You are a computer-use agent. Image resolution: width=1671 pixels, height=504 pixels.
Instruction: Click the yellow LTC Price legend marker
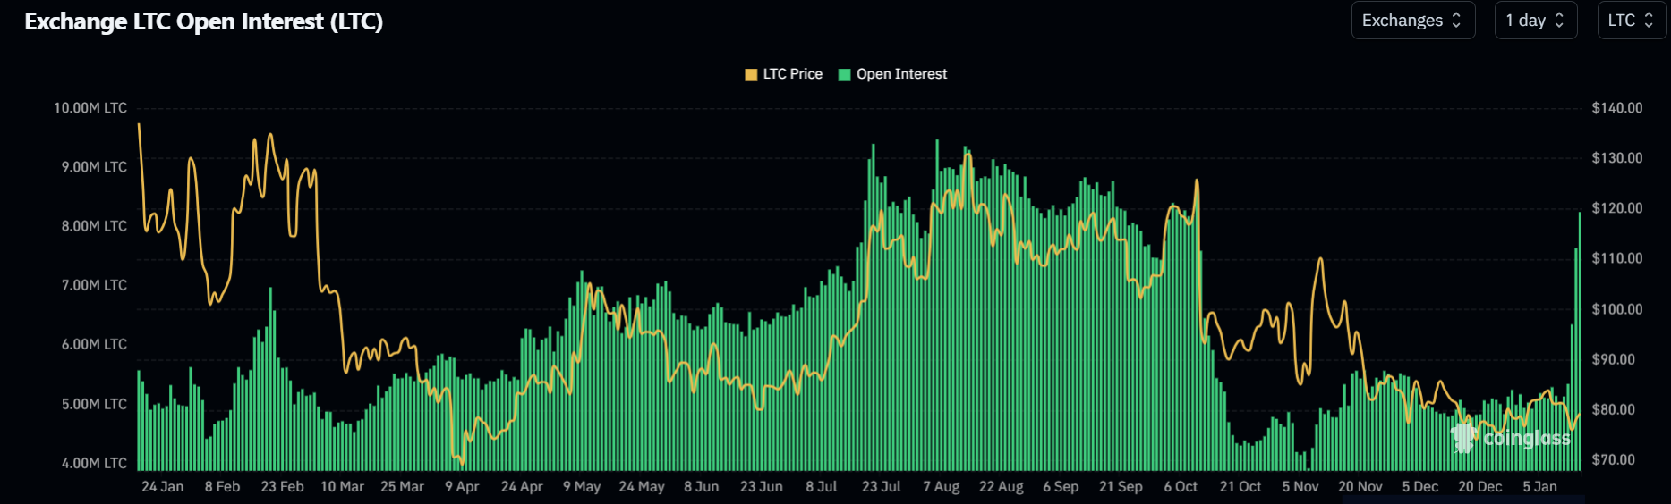coord(751,74)
